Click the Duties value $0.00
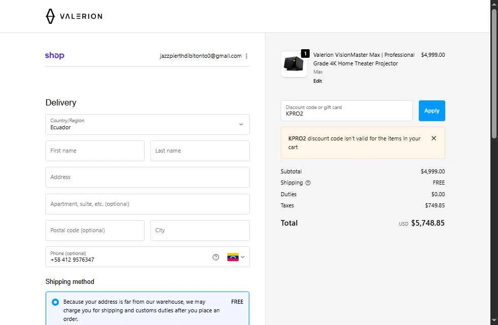Image resolution: width=498 pixels, height=325 pixels. click(438, 194)
